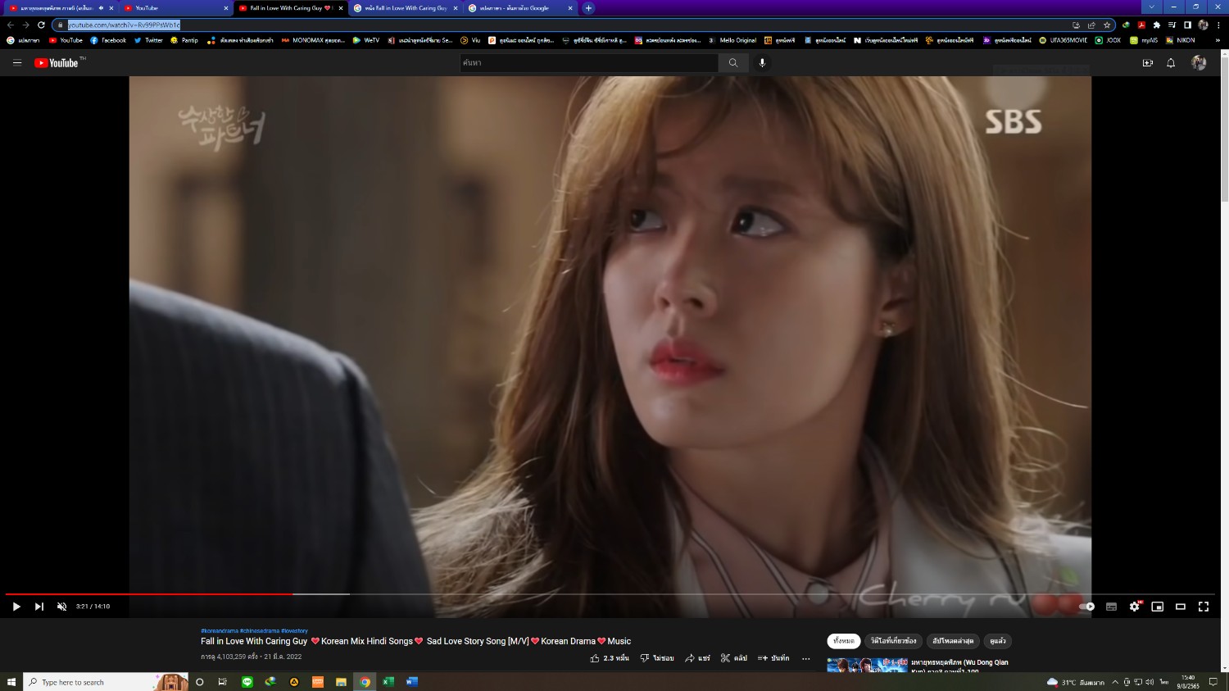1229x691 pixels.
Task: Open the Twitter bookmark
Action: point(148,40)
